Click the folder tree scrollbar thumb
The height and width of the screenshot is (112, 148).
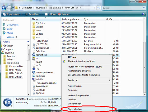pos(28,54)
